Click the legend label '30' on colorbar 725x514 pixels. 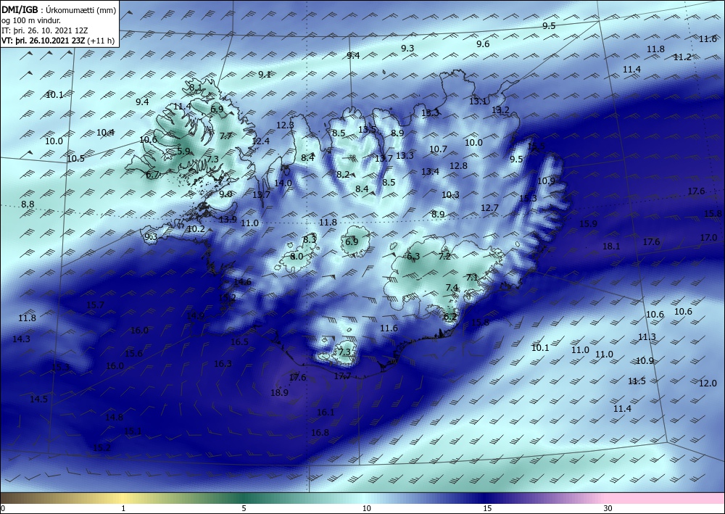pos(608,508)
